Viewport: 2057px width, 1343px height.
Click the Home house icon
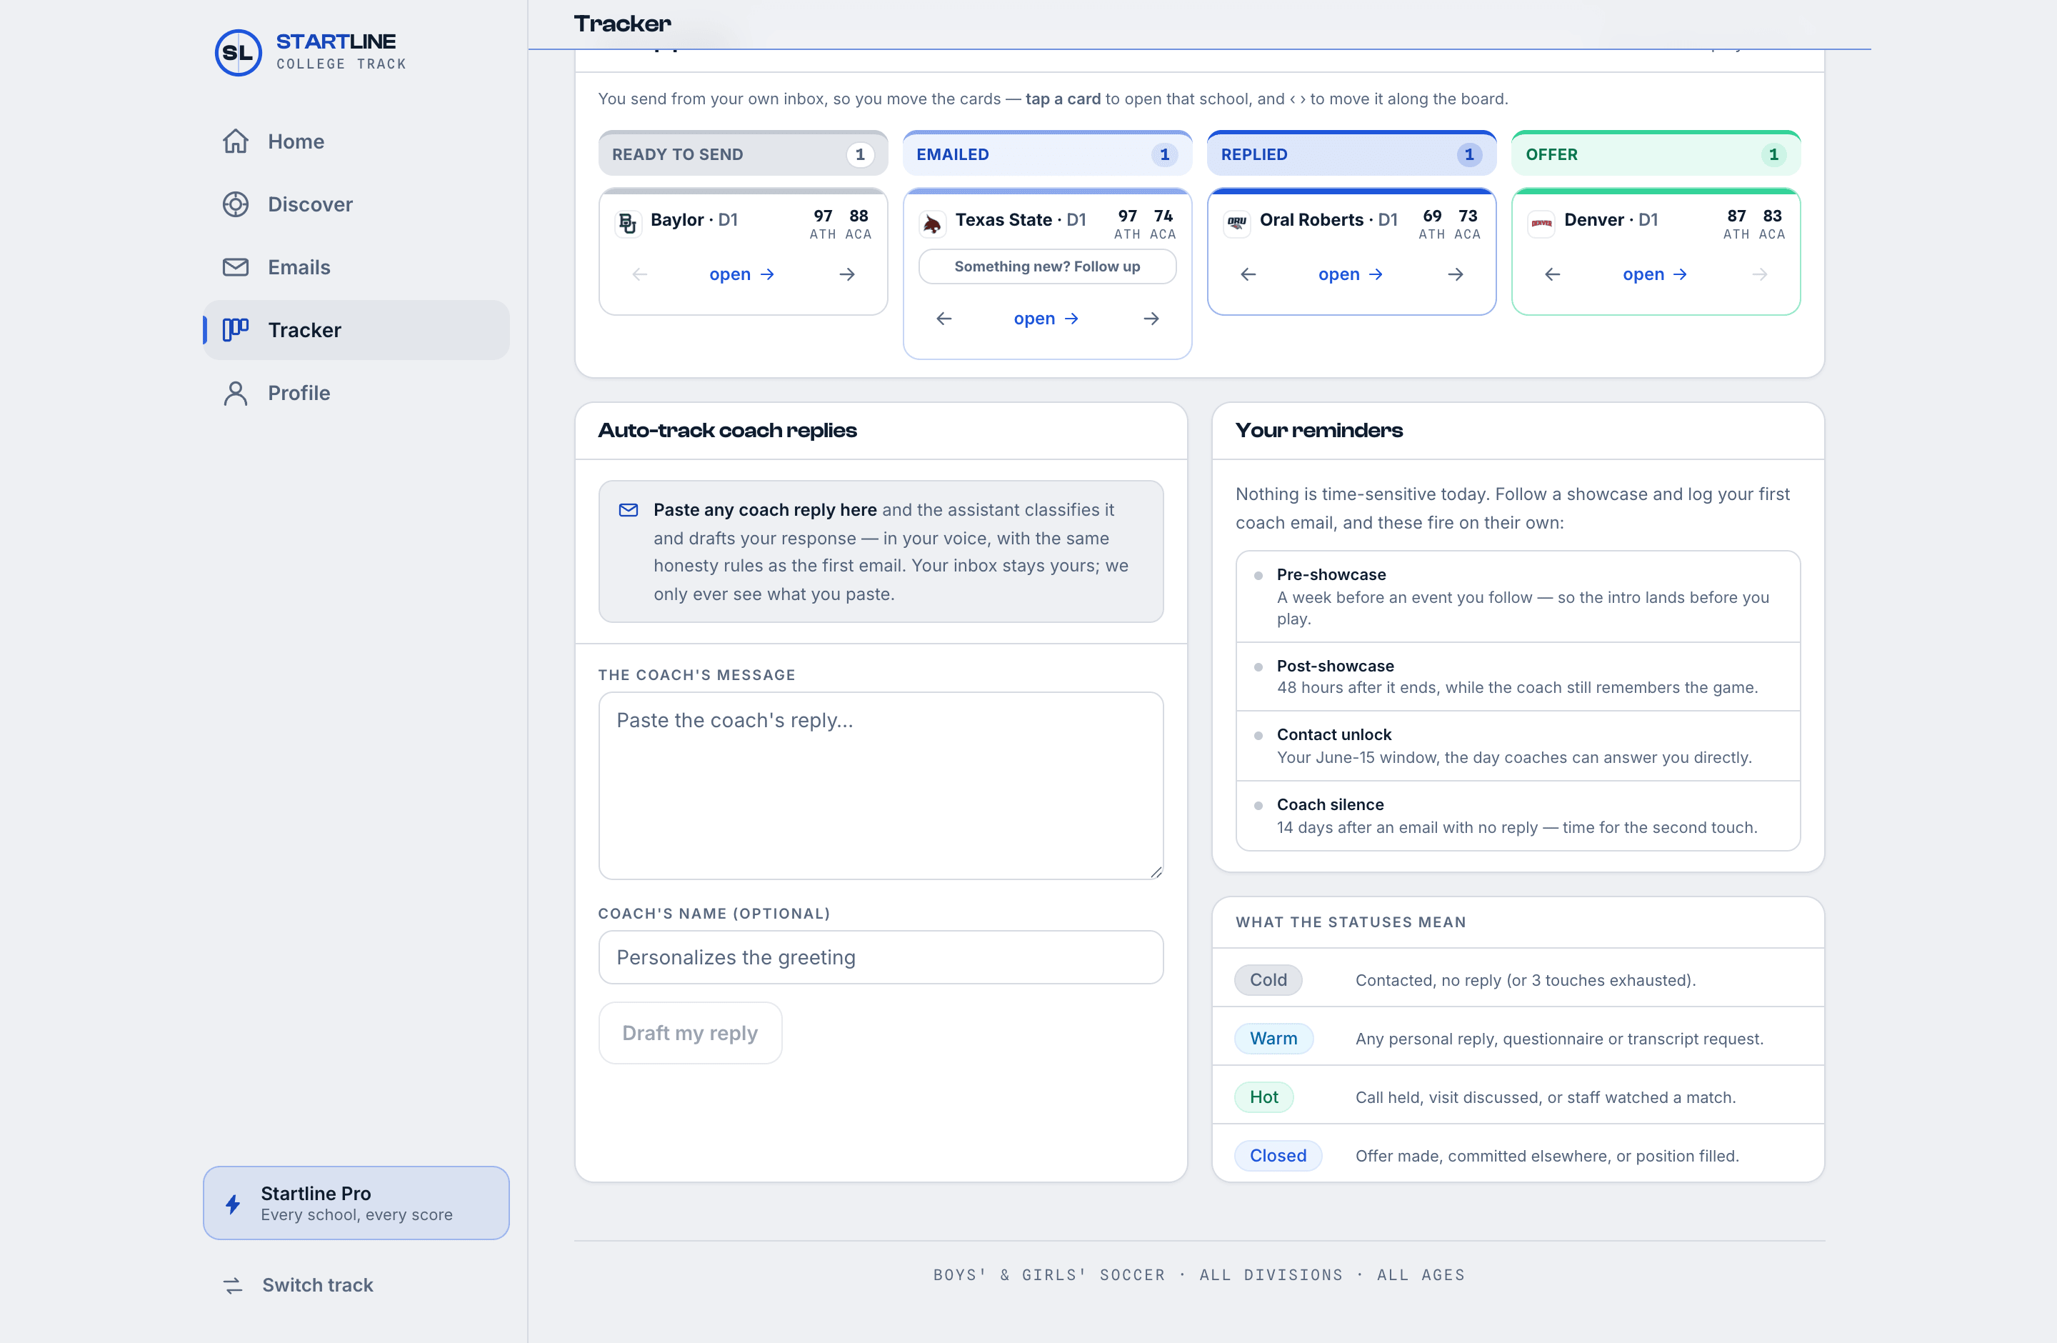point(235,141)
